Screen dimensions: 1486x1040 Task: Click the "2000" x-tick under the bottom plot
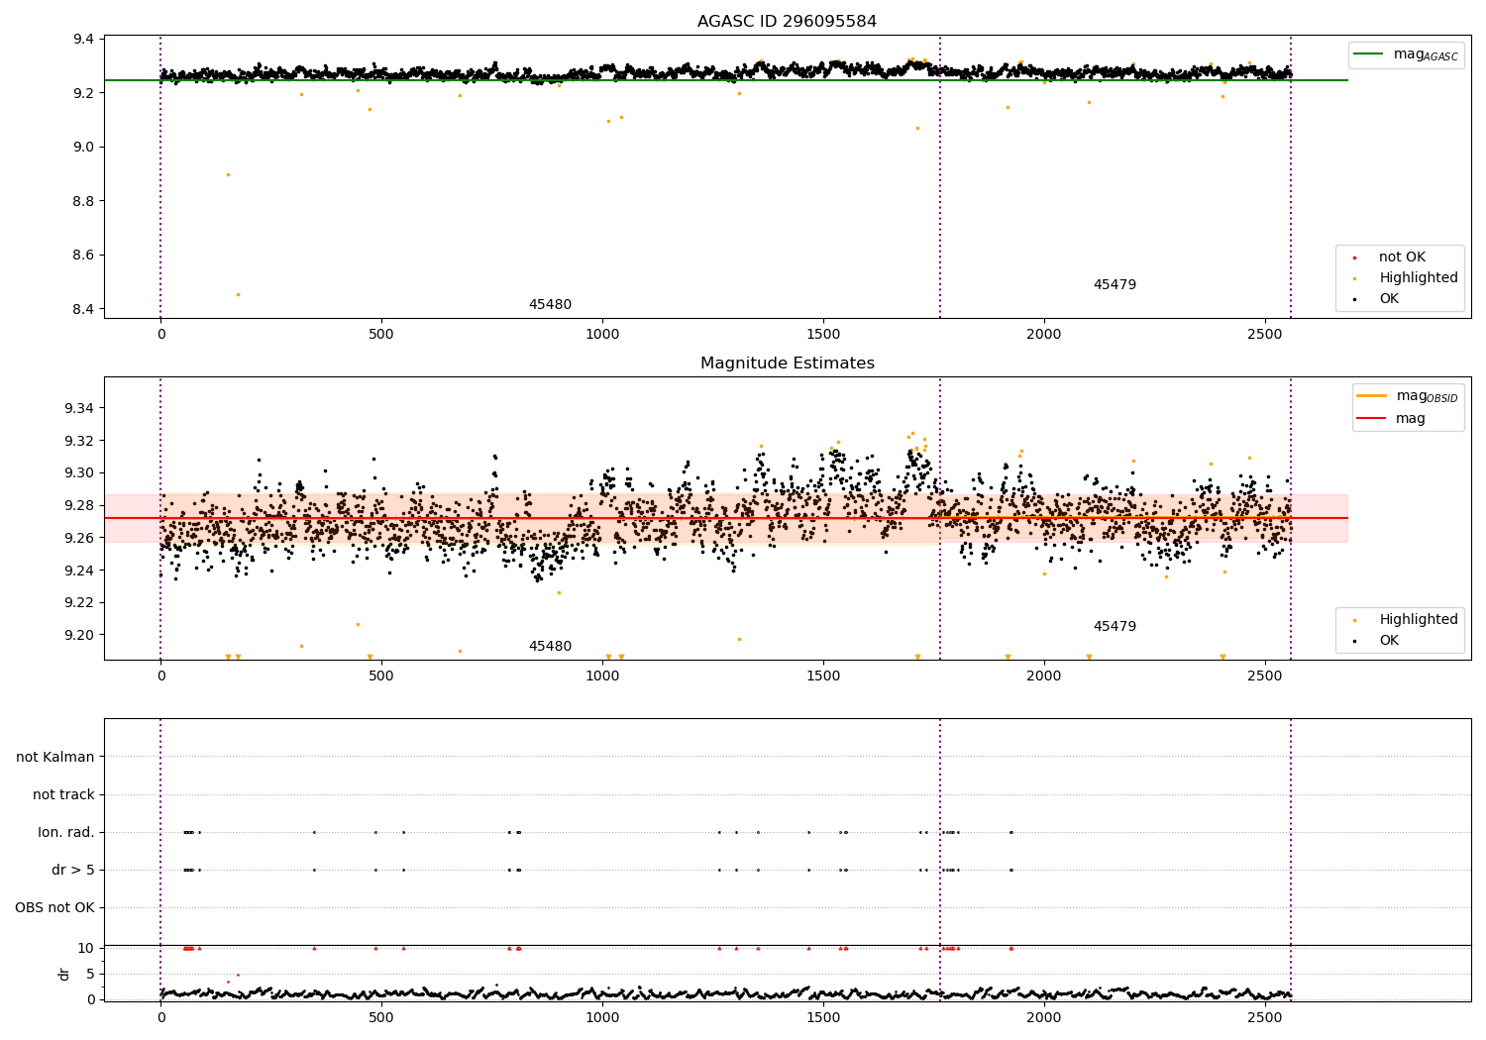point(1043,1017)
